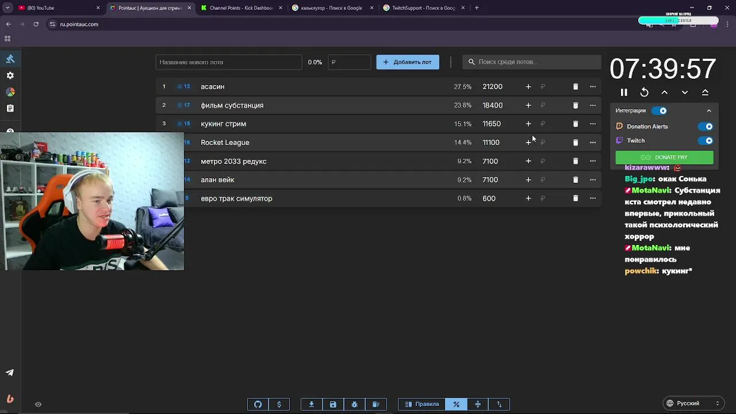Click plus icon for евро трак симулятор lot
Image resolution: width=736 pixels, height=414 pixels.
(528, 198)
